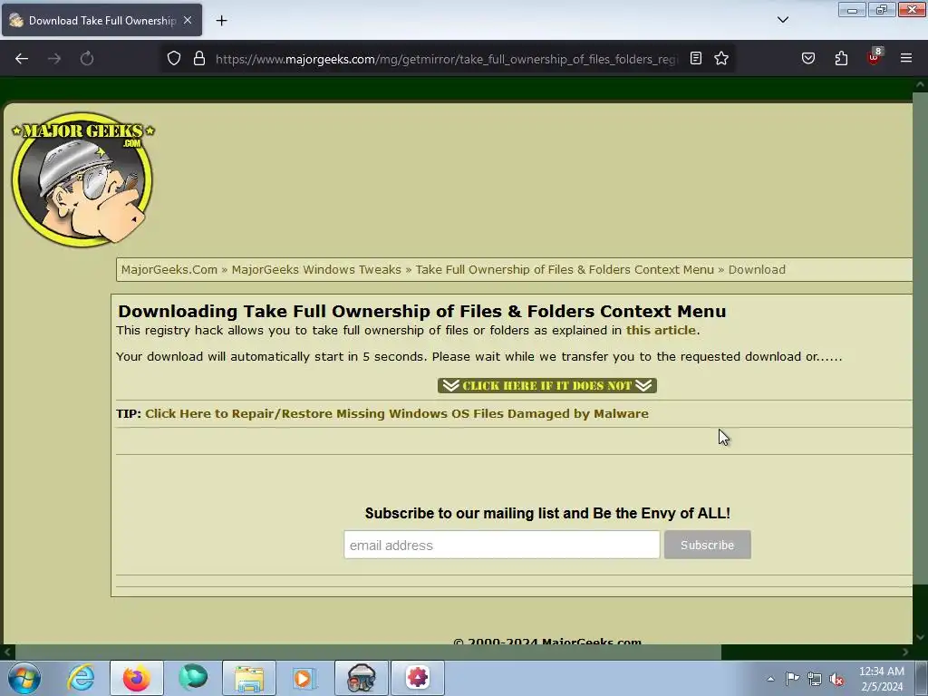Open Take Full Ownership Context Menu breadcrumb
Image resolution: width=928 pixels, height=696 pixels.
[565, 270]
